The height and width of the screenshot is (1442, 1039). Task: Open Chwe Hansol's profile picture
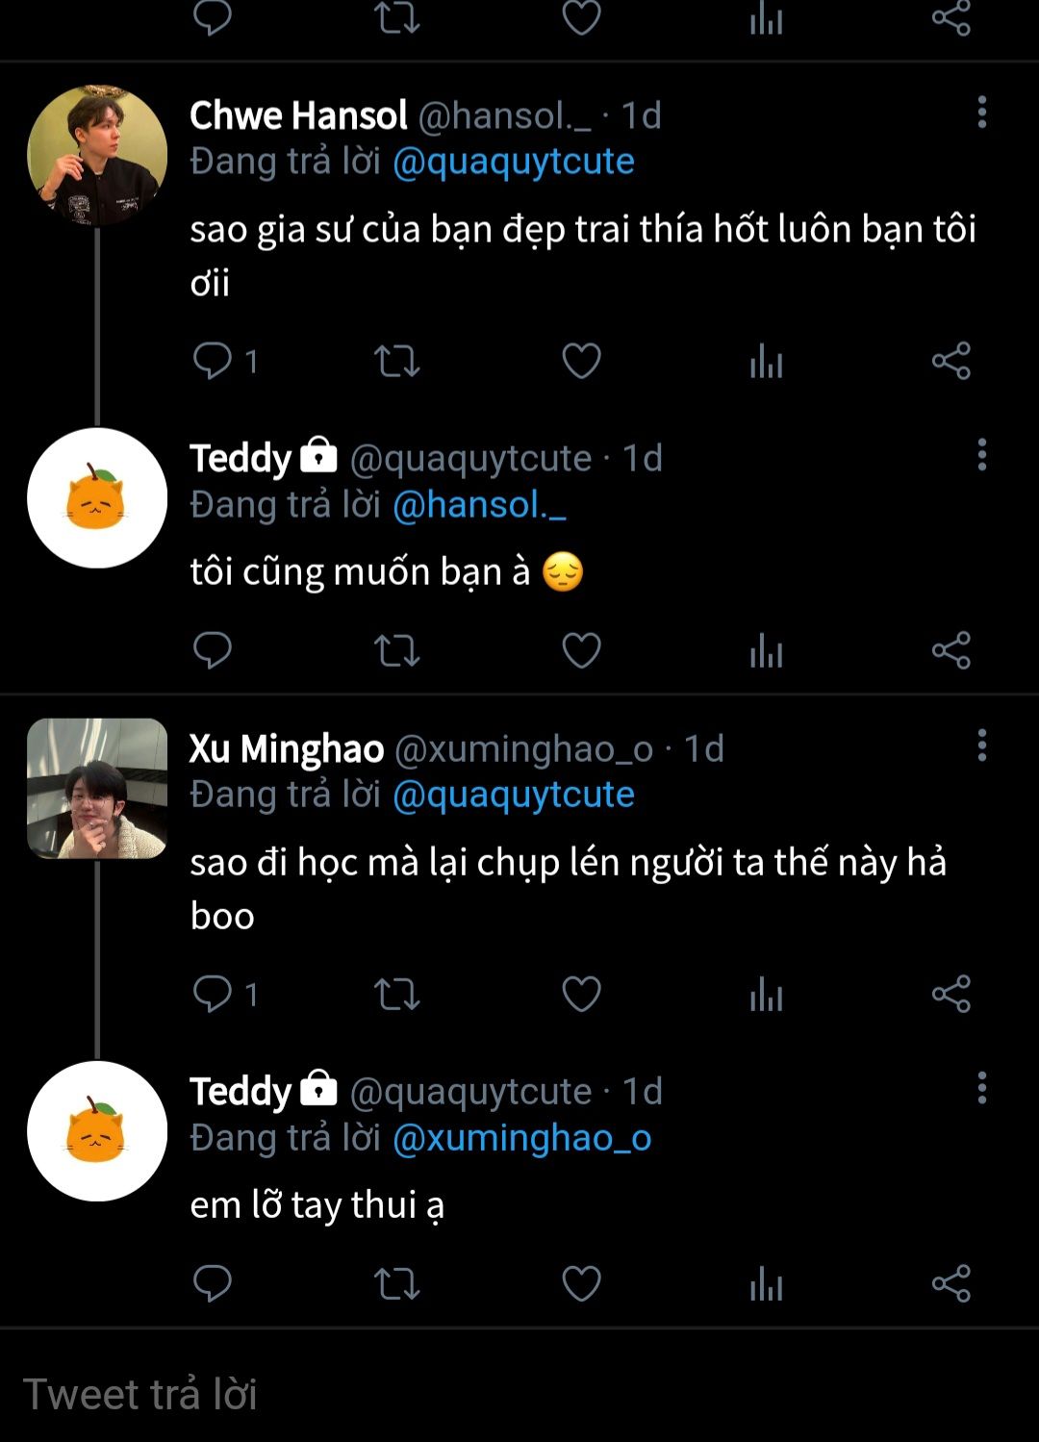pos(97,155)
